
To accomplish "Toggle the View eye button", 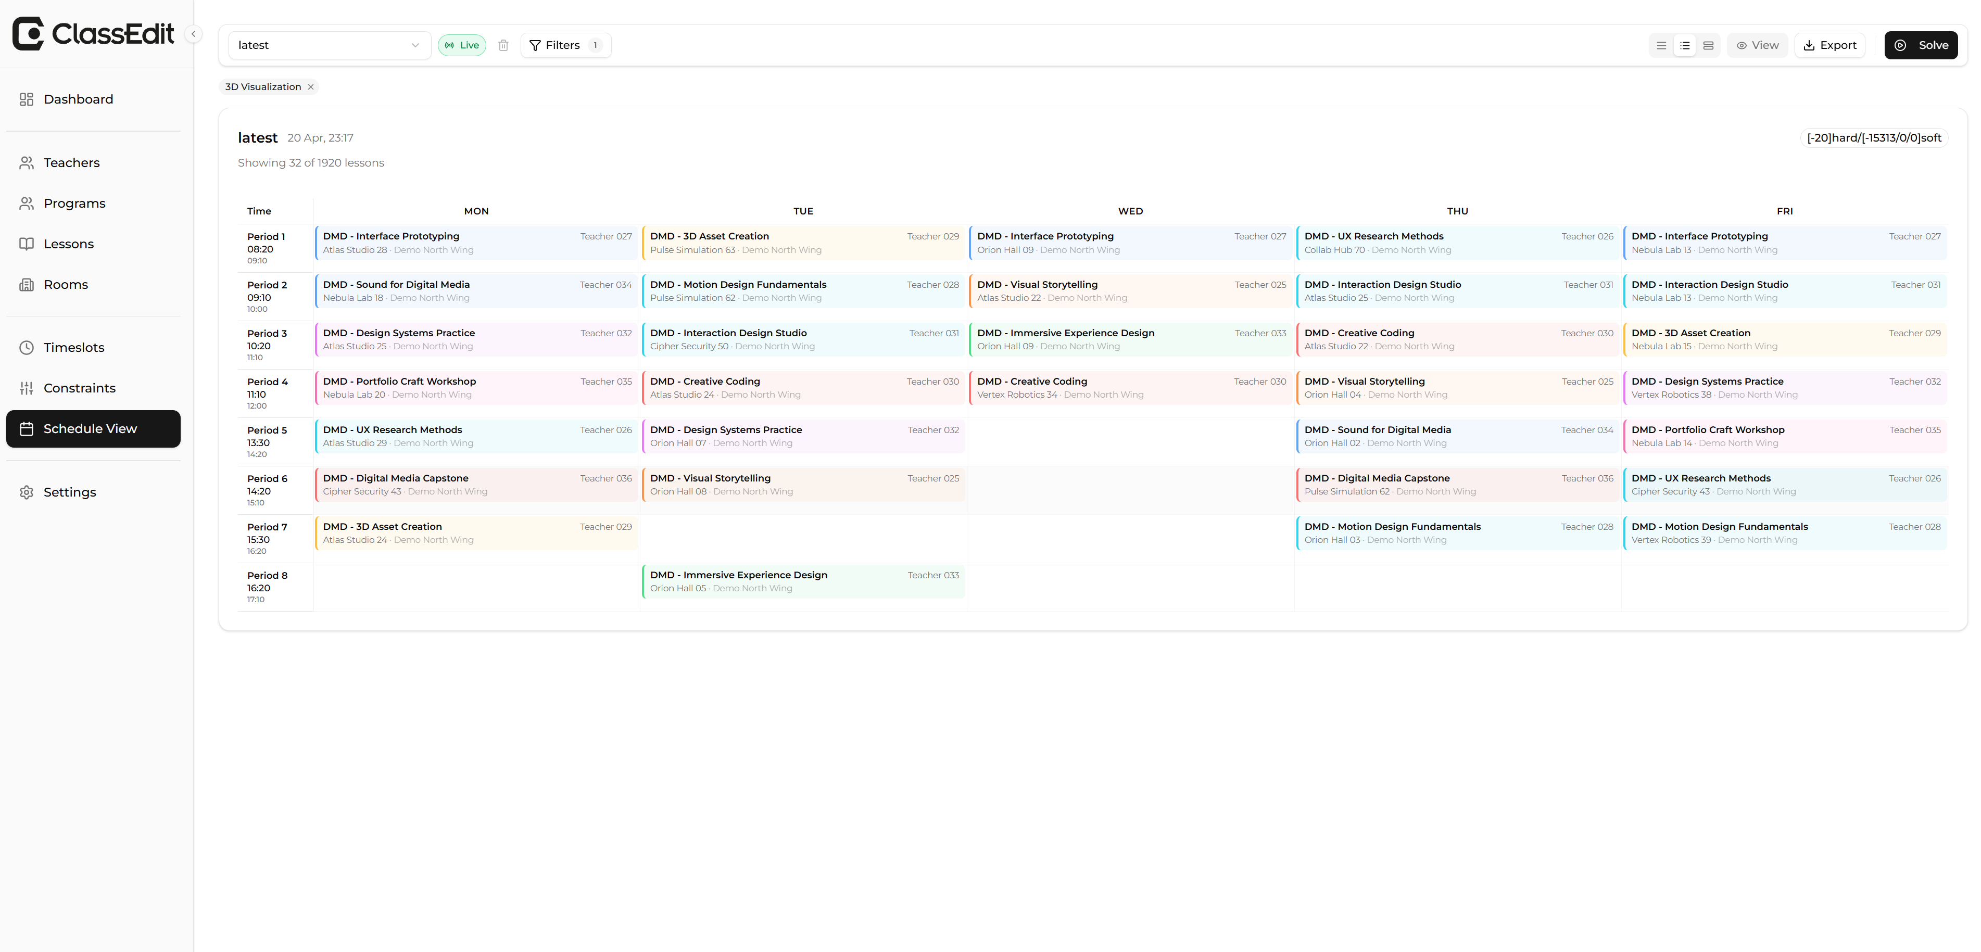I will [1757, 45].
